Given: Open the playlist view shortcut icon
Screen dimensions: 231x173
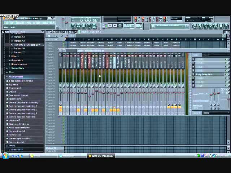Looking at the screenshot, I should point(73,26).
